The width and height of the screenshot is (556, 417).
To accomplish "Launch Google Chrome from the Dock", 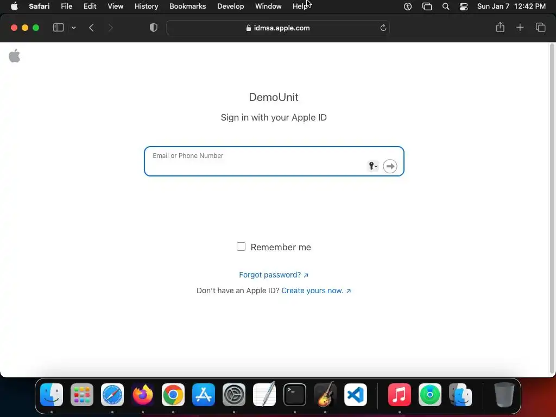I will 173,395.
